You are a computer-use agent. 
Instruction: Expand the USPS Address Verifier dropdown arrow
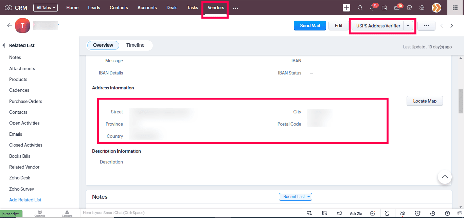(x=408, y=26)
